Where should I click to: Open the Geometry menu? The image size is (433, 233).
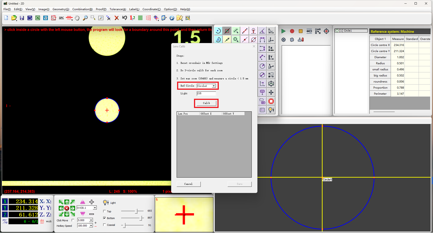(61, 9)
